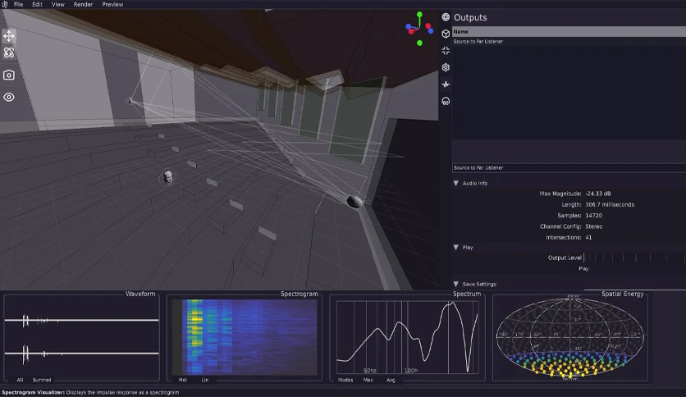Click the Max Magnitude value -24.33 dB
Screen dimensions: 686x397
(x=597, y=194)
